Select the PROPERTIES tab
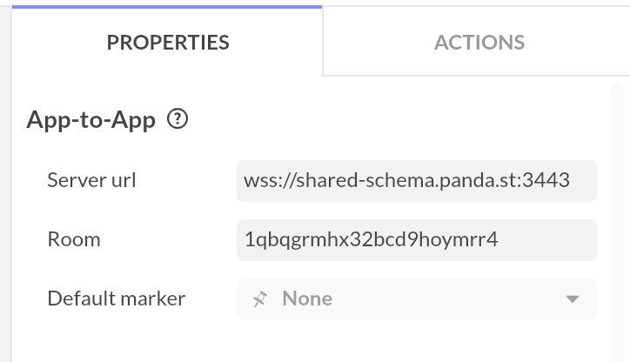 168,42
